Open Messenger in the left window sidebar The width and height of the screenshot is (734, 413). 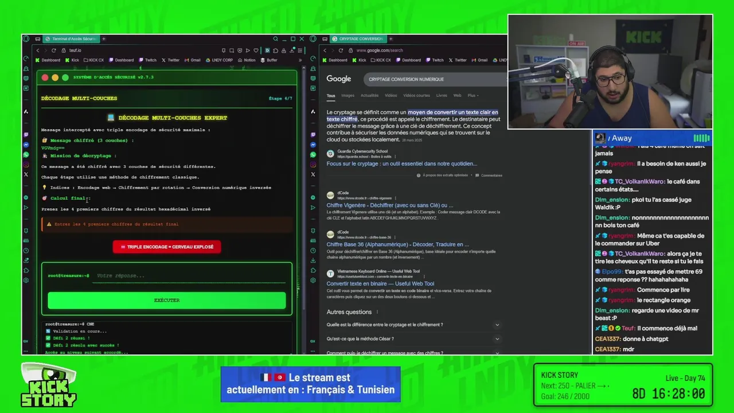(26, 145)
